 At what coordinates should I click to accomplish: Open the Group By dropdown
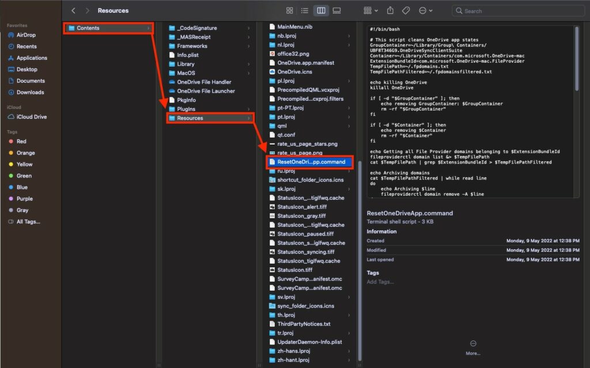371,10
